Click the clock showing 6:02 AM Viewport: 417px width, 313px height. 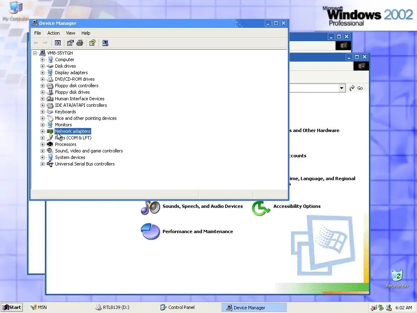(x=404, y=308)
